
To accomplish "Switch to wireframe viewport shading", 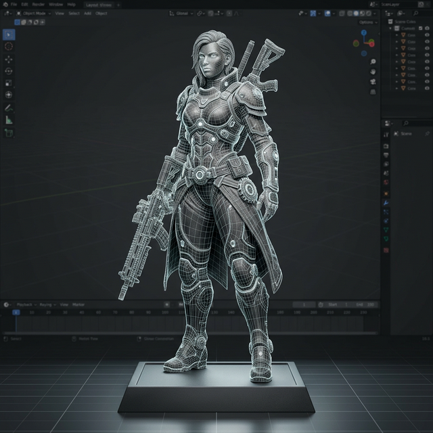I will click(350, 14).
